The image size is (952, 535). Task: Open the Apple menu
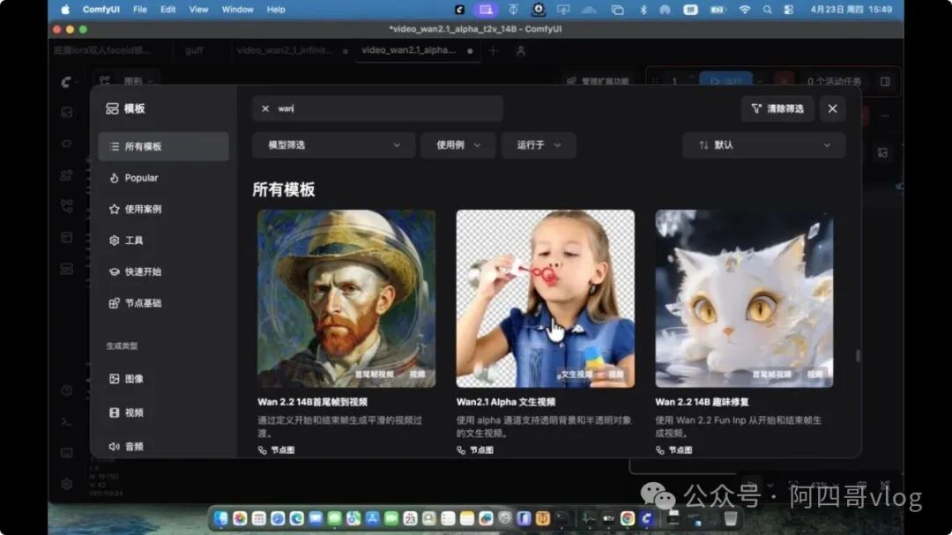click(65, 10)
